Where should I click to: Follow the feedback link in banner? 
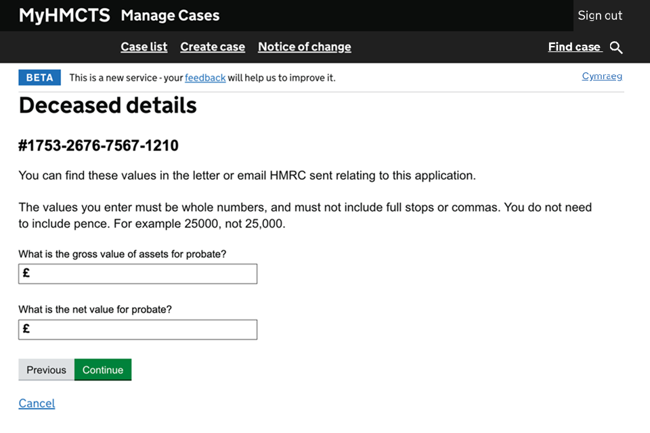tap(205, 78)
